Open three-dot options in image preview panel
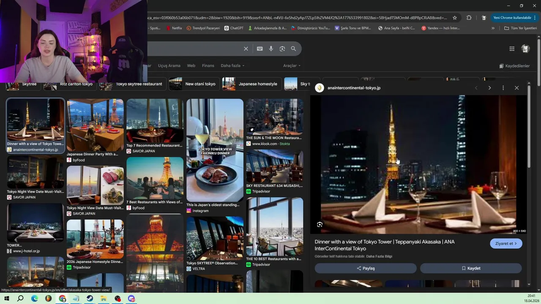 tap(503, 88)
